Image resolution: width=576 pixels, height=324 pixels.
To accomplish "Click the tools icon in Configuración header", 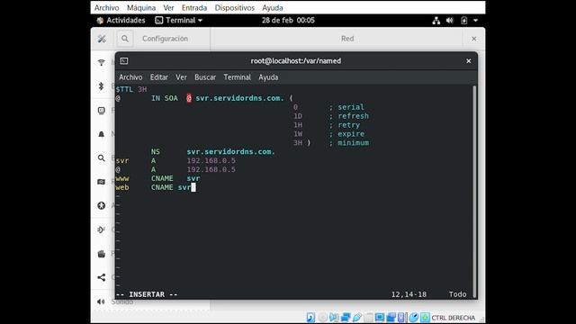I will coord(102,39).
